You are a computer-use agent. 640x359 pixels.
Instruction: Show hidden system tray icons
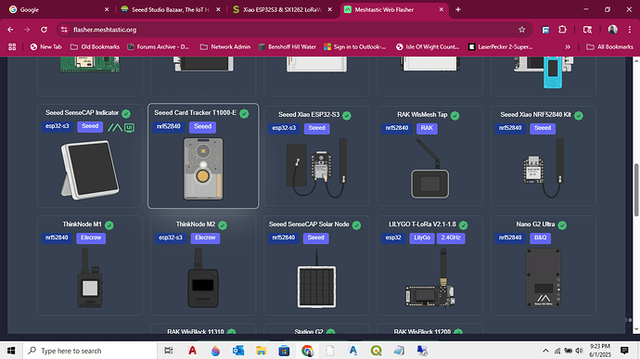pyautogui.click(x=545, y=351)
